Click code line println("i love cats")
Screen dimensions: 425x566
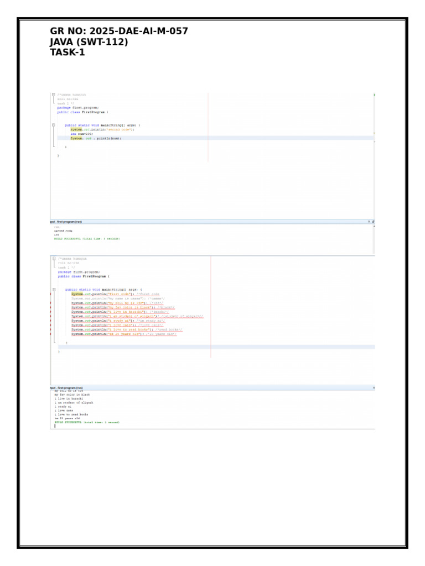point(117,325)
